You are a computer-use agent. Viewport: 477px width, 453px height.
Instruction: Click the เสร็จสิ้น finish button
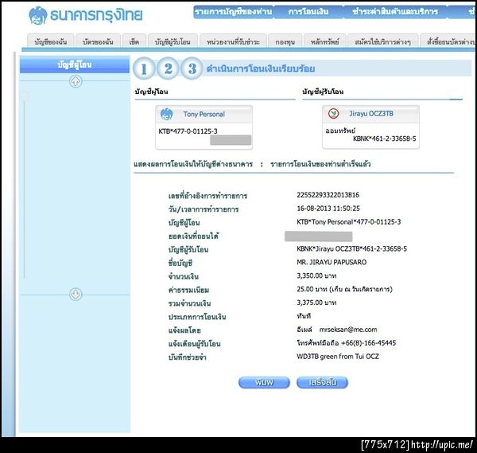click(x=322, y=382)
